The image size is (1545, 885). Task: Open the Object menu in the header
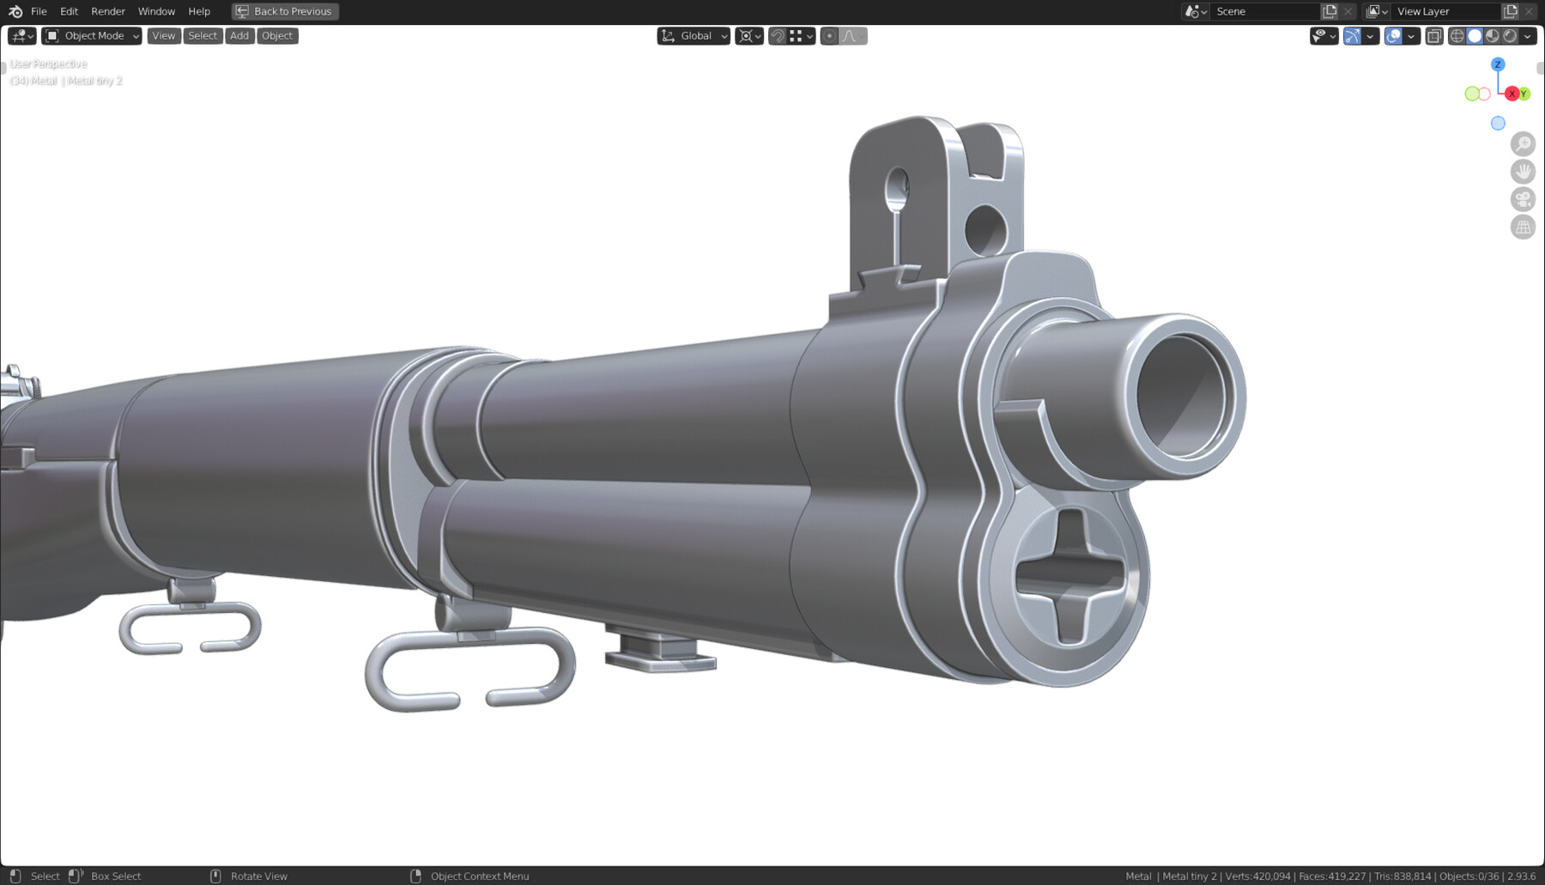276,35
